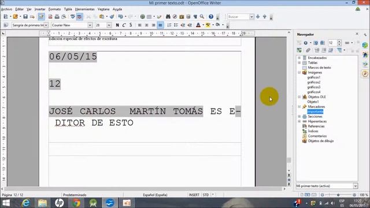The image size is (370, 208).
Task: Open the Courier New font name dropdown
Action: point(90,25)
